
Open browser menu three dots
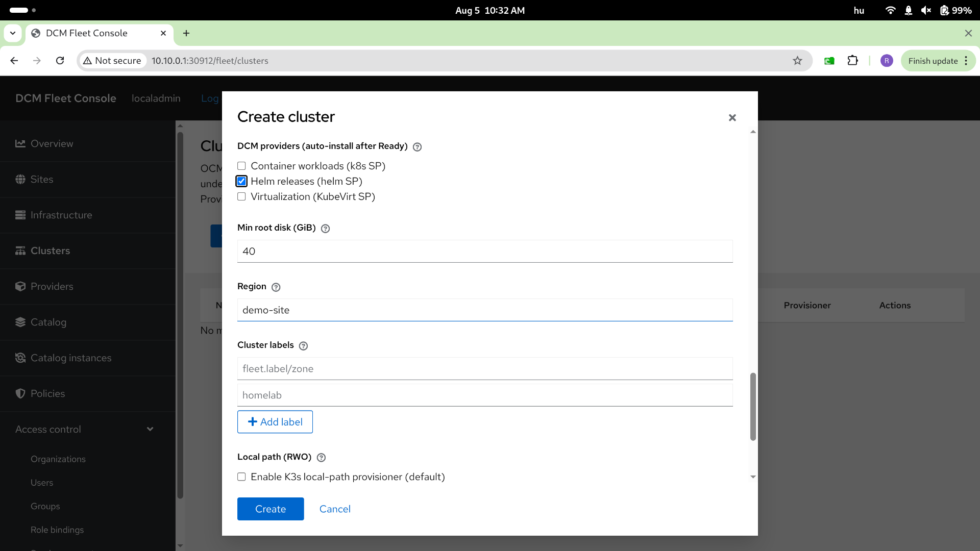point(966,61)
